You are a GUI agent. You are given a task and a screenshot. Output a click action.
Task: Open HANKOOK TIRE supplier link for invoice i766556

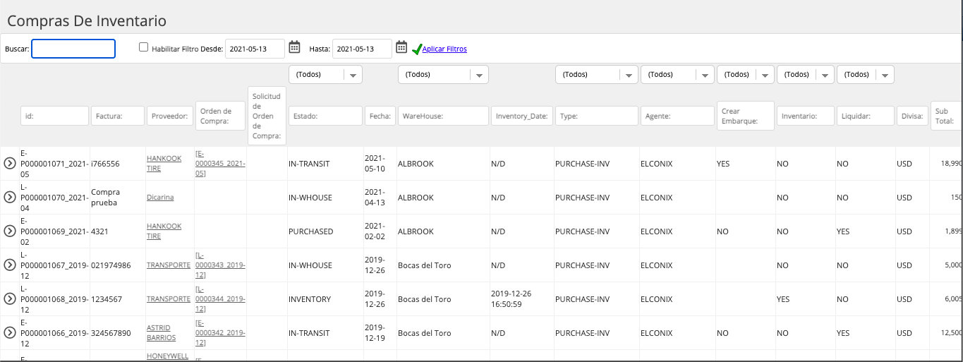(x=164, y=164)
